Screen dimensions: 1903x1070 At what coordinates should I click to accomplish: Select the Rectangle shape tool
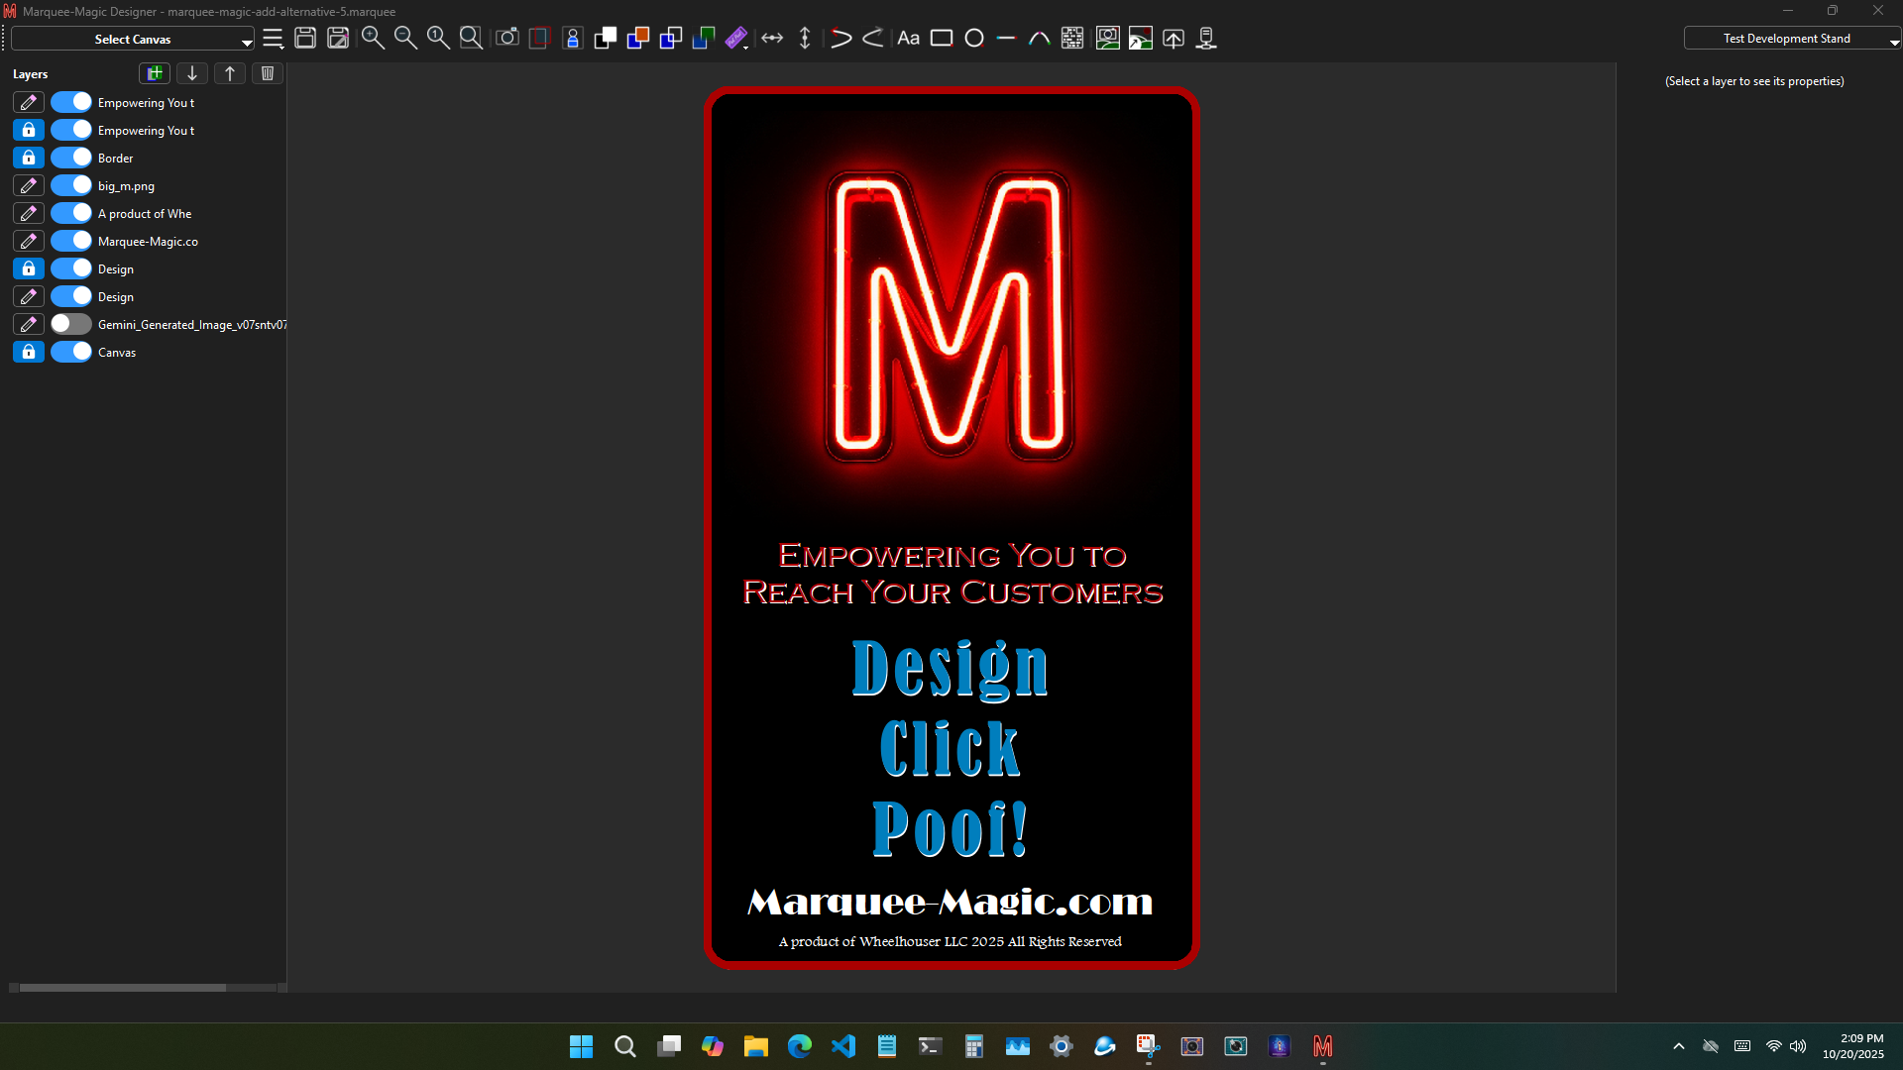[x=942, y=38]
